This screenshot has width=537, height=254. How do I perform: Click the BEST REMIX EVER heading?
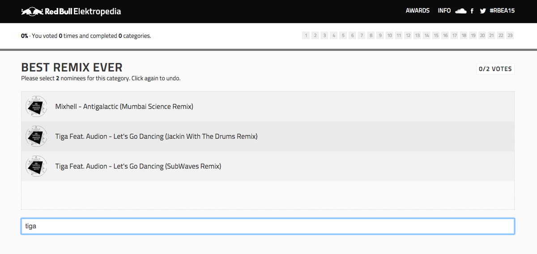tap(72, 68)
